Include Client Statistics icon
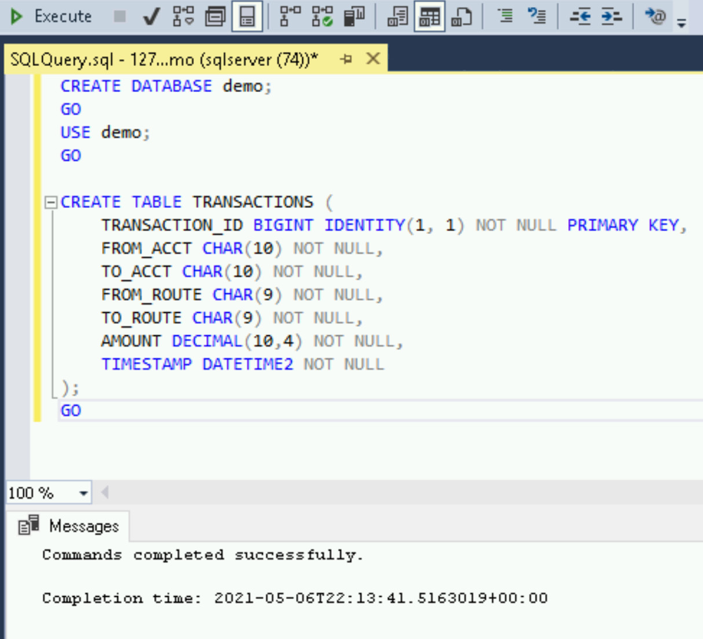Viewport: 703px width, 639px height. pos(354,17)
